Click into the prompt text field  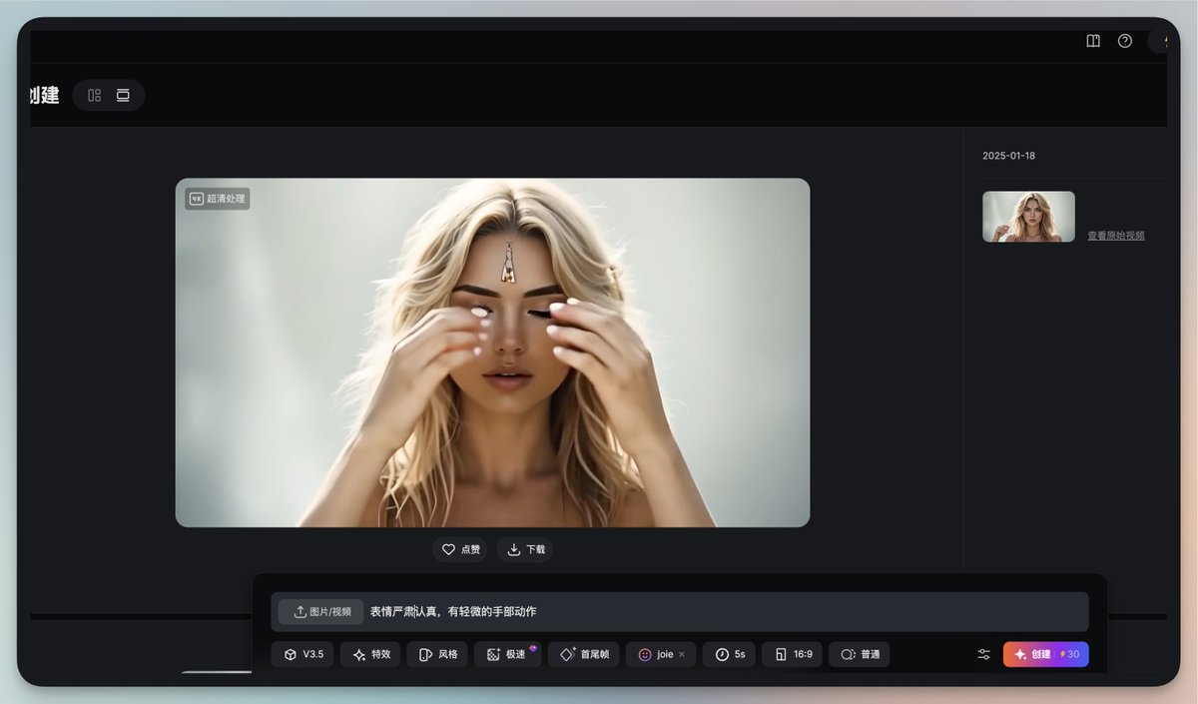tap(679, 611)
